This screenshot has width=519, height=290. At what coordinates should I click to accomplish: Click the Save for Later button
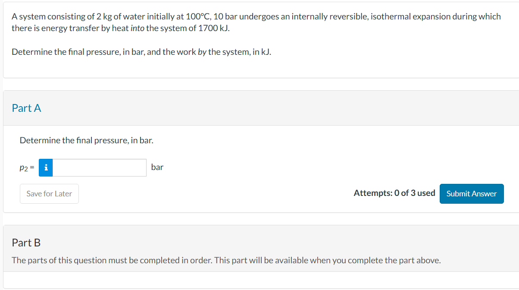[x=49, y=193]
